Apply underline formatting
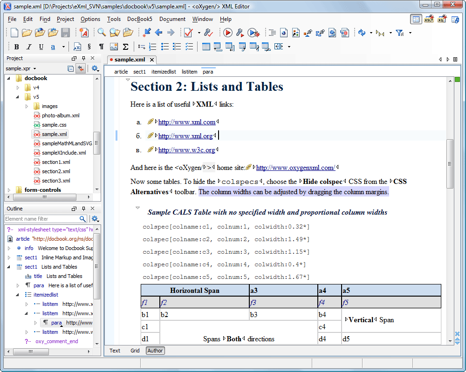466x372 pixels. 41,47
